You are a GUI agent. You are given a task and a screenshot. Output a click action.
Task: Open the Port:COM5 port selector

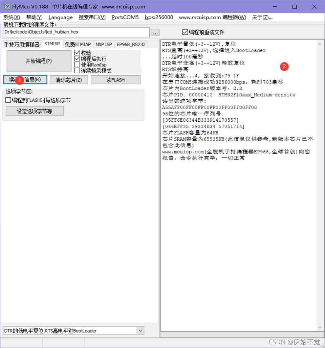tap(125, 17)
